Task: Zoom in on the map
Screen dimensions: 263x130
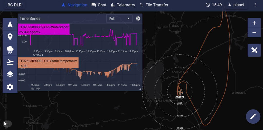Action: [x=254, y=23]
